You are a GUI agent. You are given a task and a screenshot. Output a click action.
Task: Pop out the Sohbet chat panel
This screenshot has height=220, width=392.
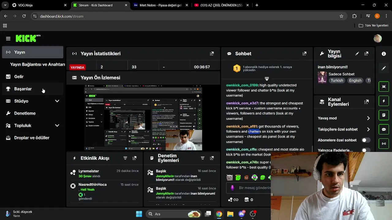coord(304,53)
